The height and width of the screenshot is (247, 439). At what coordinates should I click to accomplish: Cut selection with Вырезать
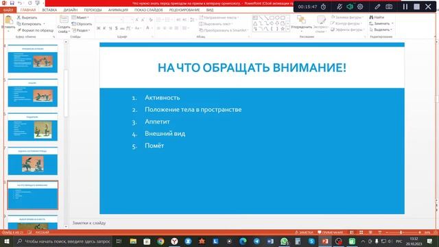27,17
